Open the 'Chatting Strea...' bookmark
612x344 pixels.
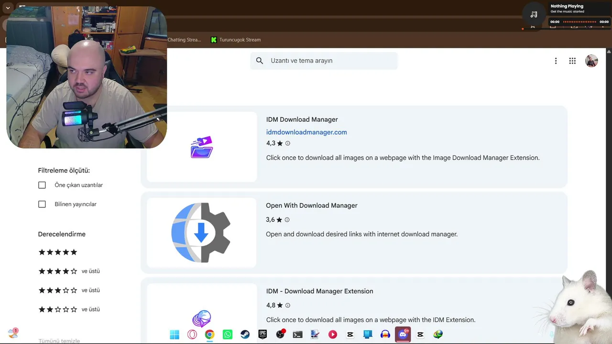(184, 40)
